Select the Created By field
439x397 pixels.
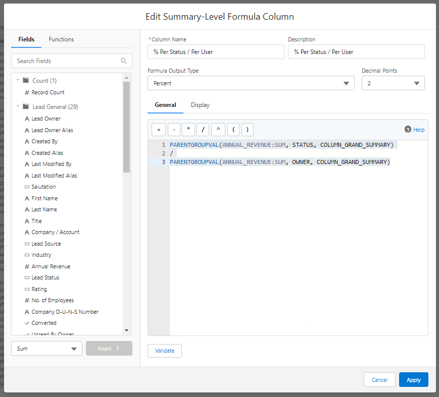44,141
